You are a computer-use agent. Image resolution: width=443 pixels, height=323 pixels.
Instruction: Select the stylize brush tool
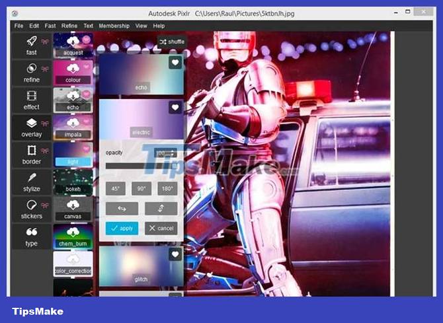[31, 182]
